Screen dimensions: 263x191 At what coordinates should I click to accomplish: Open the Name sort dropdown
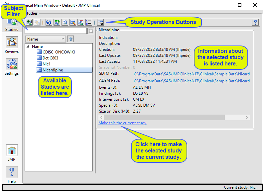coord(45,39)
